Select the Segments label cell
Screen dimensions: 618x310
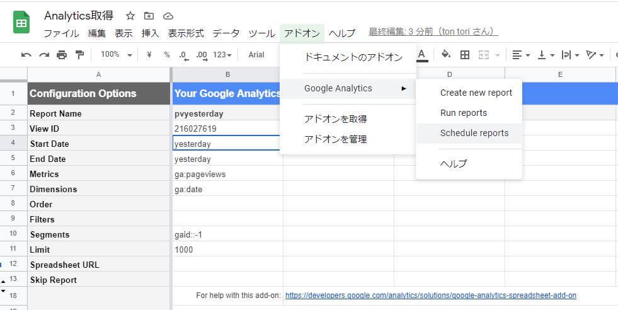pos(98,234)
